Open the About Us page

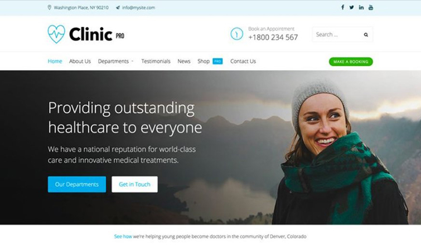point(80,61)
